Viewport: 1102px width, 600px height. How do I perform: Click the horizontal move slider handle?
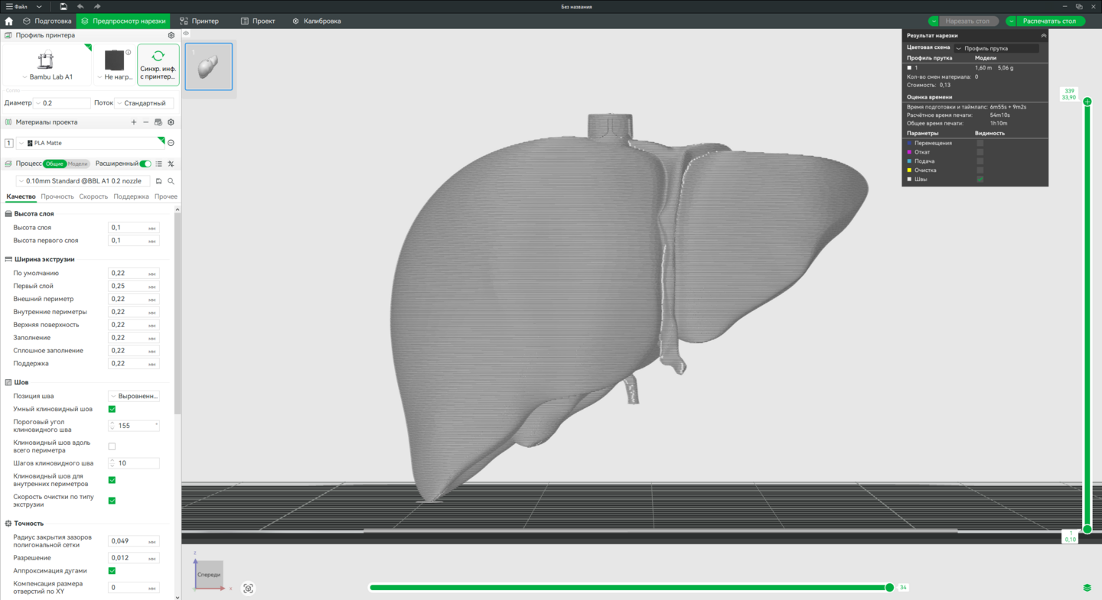coord(889,588)
